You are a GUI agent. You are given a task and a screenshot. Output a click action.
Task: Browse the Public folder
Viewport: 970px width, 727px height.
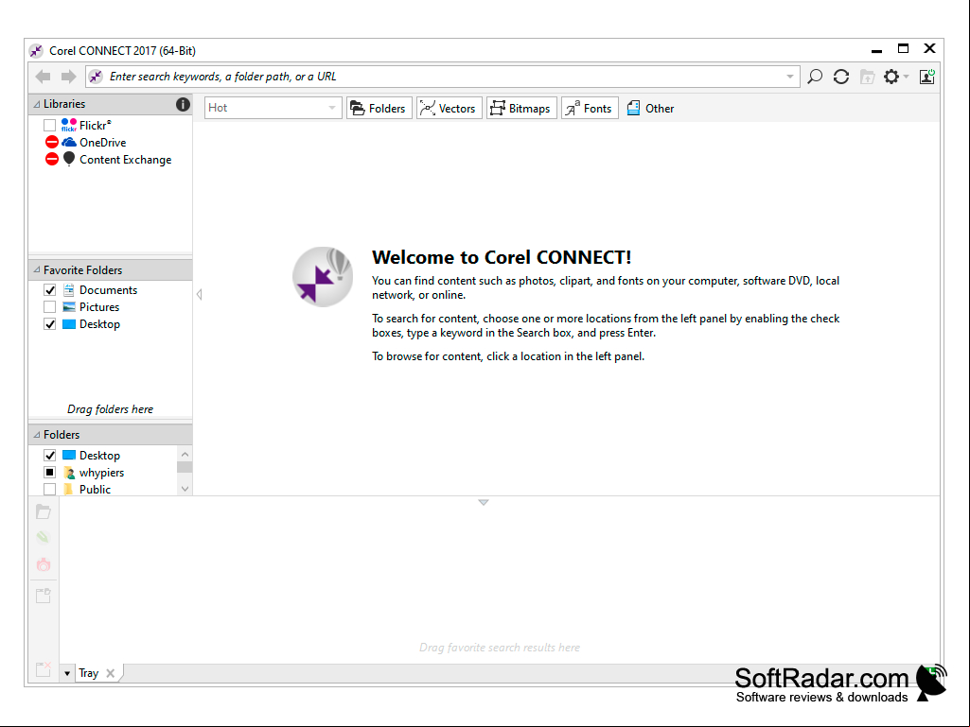click(x=95, y=490)
